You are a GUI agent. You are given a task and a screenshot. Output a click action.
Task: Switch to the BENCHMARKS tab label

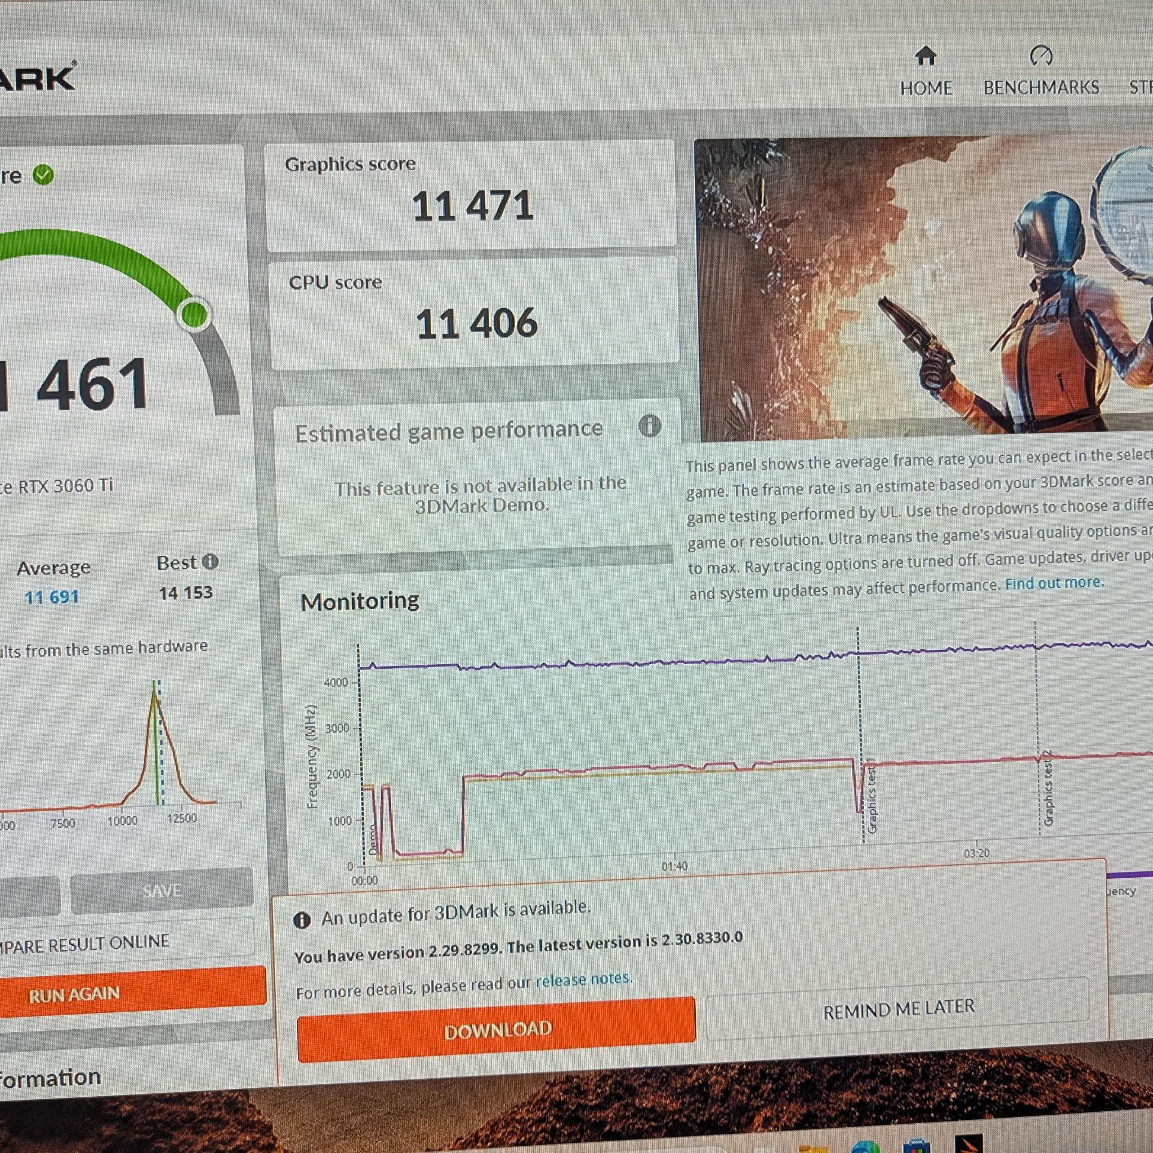pyautogui.click(x=1041, y=88)
